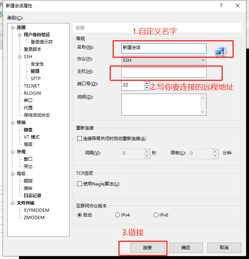Select 保持活动状态 in the tree
Screen dimensions: 249x259
[37, 115]
